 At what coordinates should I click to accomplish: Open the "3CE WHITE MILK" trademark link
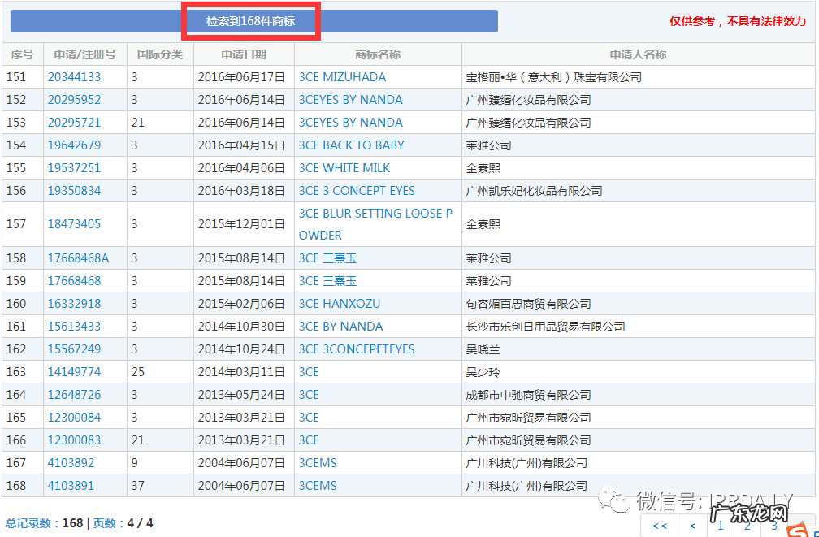346,167
